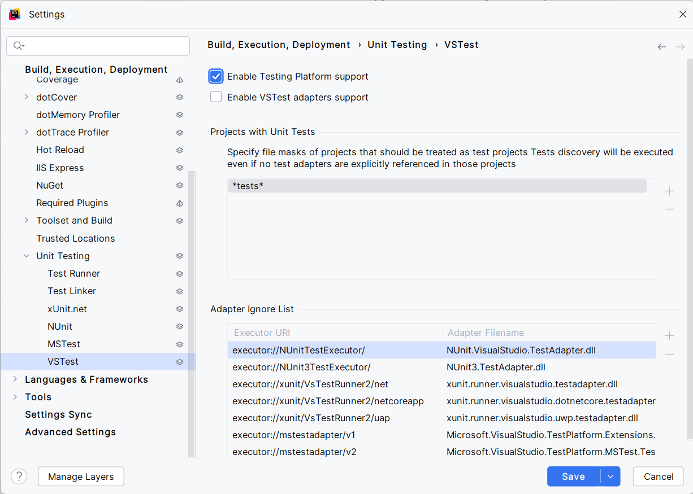Image resolution: width=693 pixels, height=494 pixels.
Task: Click the warning icon next to Coverage
Action: tap(179, 80)
